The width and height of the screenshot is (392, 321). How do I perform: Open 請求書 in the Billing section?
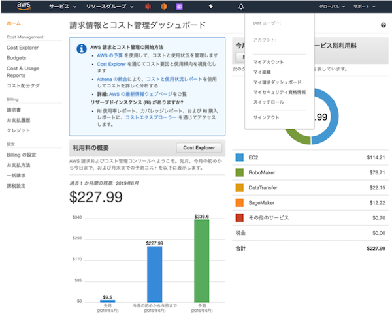click(x=14, y=110)
